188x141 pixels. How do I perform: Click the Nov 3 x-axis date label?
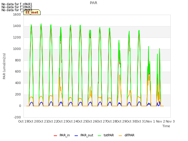tap(170, 121)
